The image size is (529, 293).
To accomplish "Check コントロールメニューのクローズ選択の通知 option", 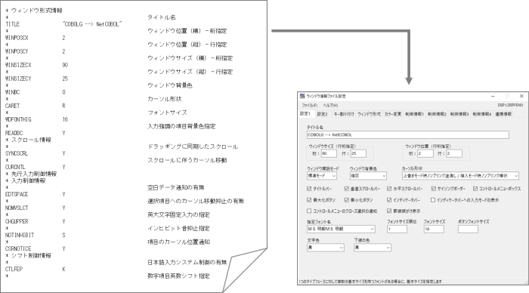I will [x=309, y=211].
